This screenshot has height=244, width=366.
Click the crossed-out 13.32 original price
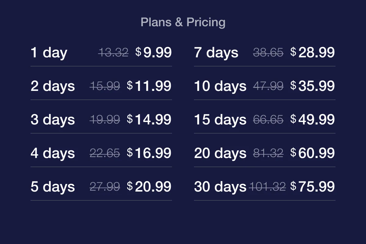tap(113, 53)
